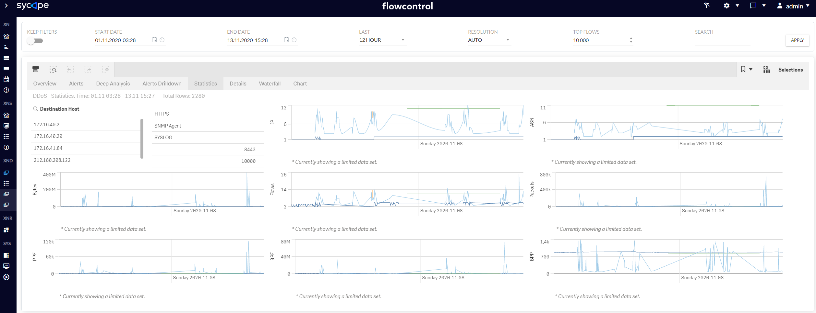Switch to the Overview tab
816x313 pixels.
coord(45,84)
